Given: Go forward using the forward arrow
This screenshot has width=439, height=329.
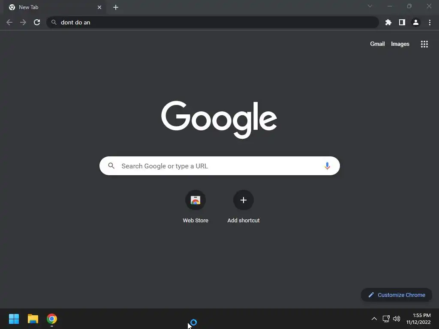Looking at the screenshot, I should pos(23,22).
